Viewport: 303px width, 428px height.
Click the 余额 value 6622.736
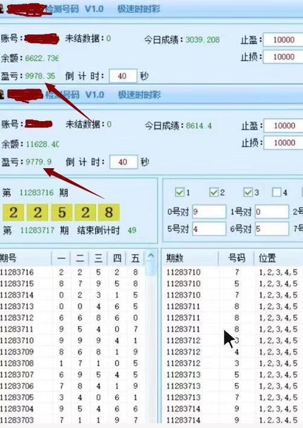pos(42,58)
